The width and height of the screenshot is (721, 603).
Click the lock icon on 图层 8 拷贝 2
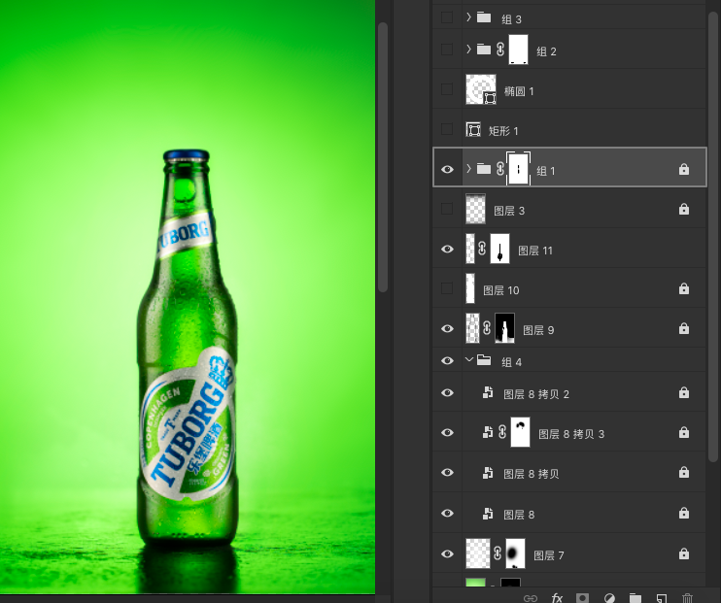click(x=684, y=392)
